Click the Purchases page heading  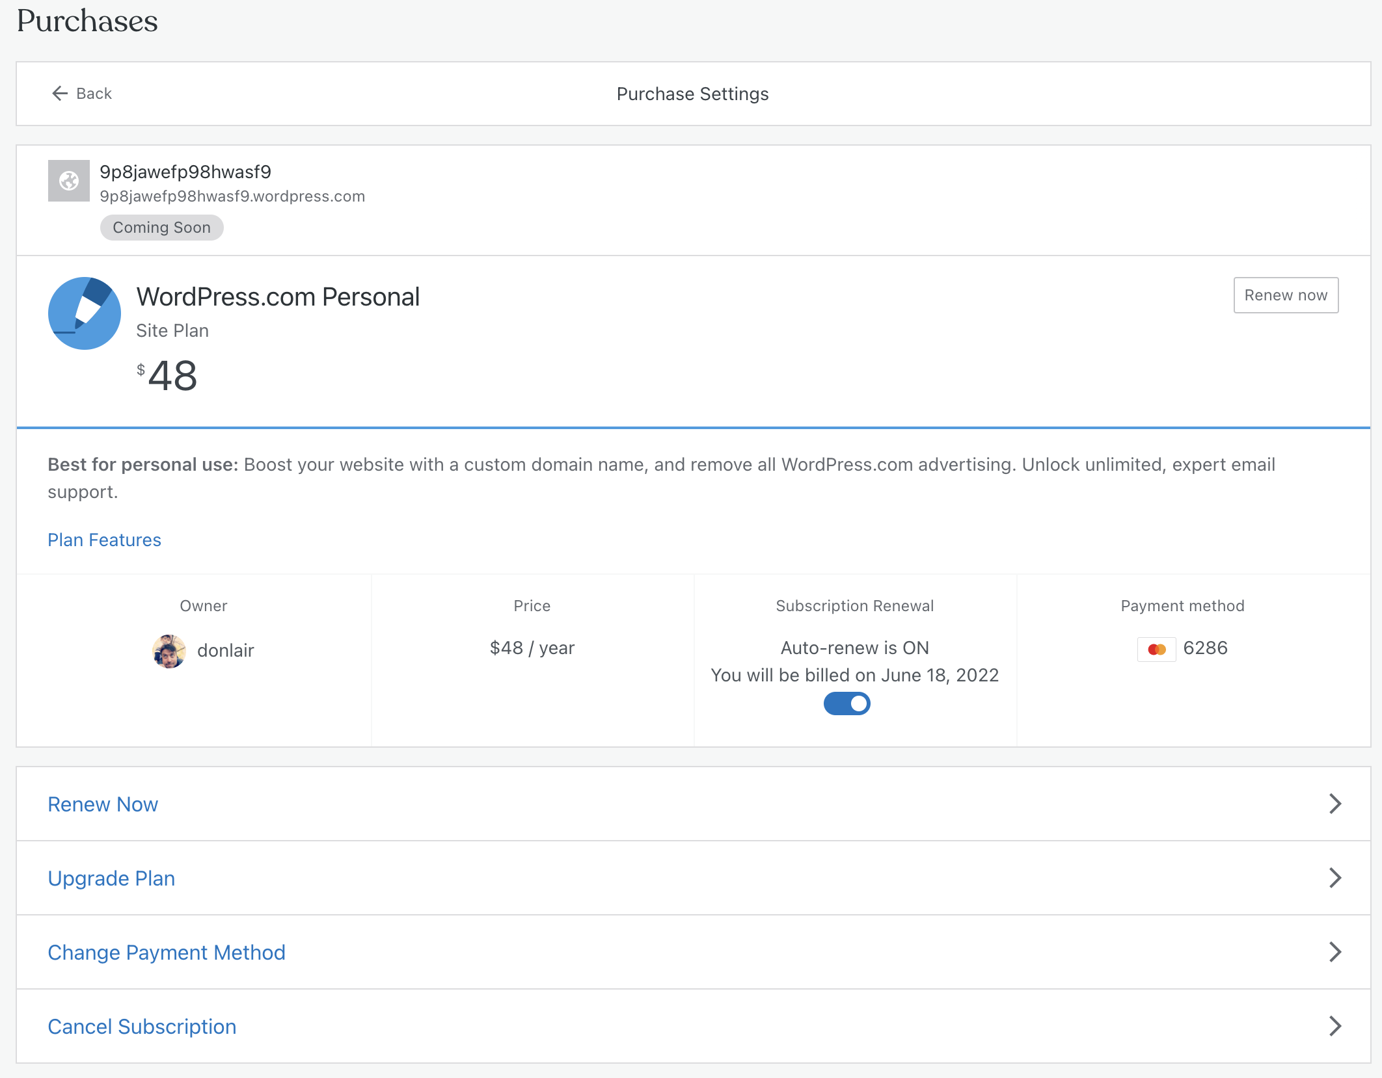(x=87, y=21)
